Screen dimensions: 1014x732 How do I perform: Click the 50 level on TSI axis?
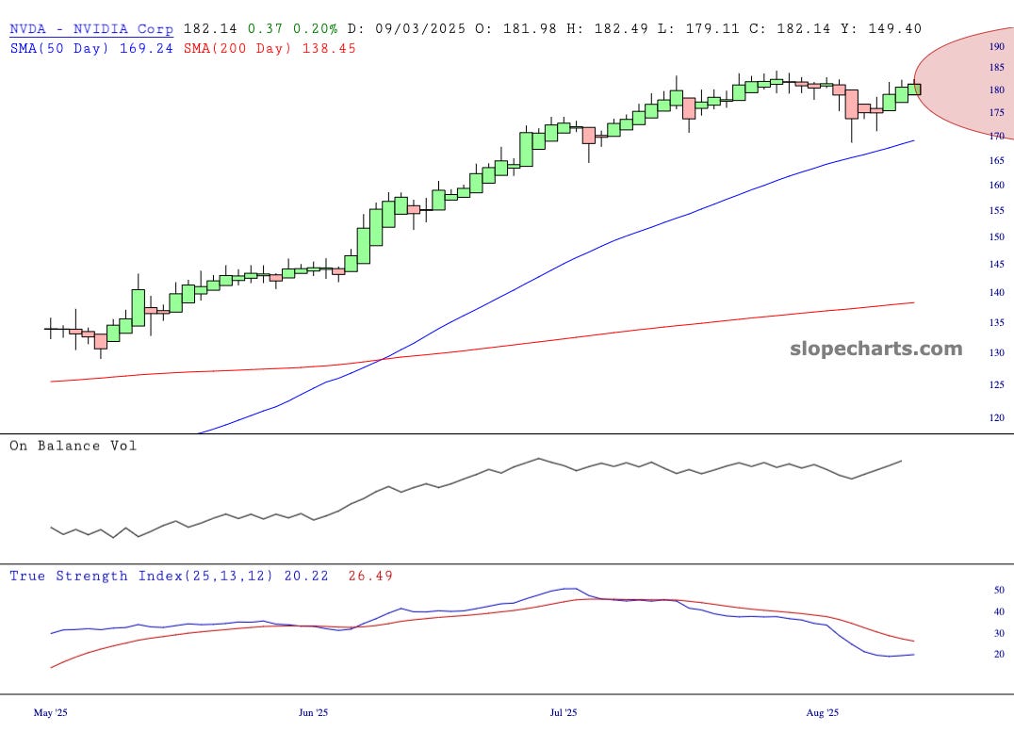coord(999,590)
